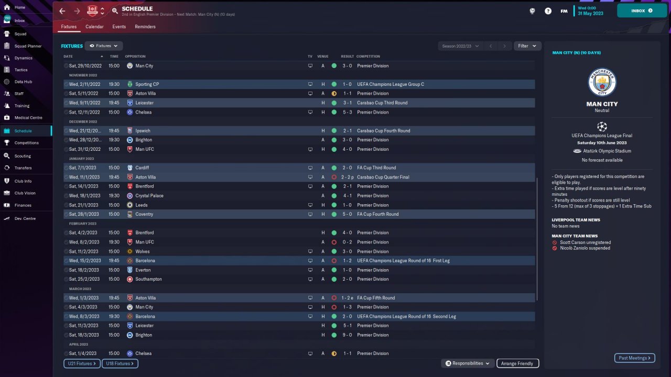Open the Fixtures view dropdown
This screenshot has width=671, height=377.
click(x=104, y=46)
